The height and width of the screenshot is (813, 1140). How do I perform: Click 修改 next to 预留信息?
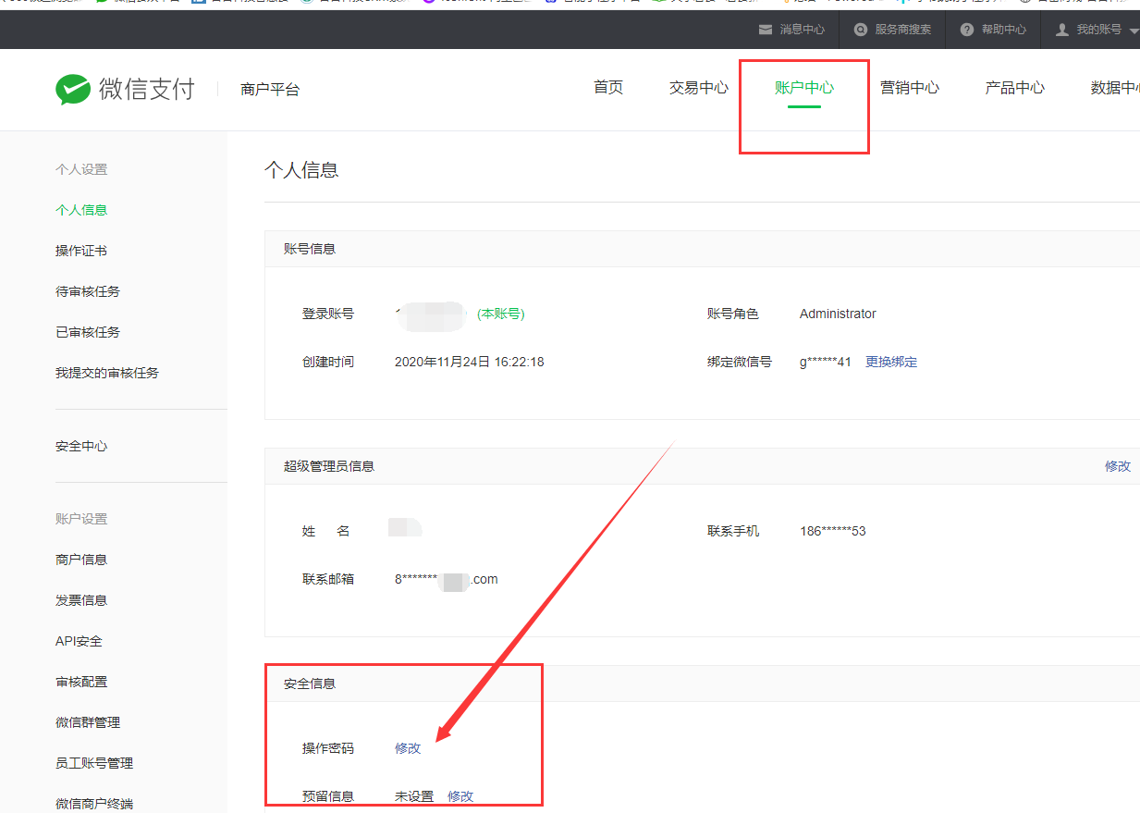(x=460, y=796)
